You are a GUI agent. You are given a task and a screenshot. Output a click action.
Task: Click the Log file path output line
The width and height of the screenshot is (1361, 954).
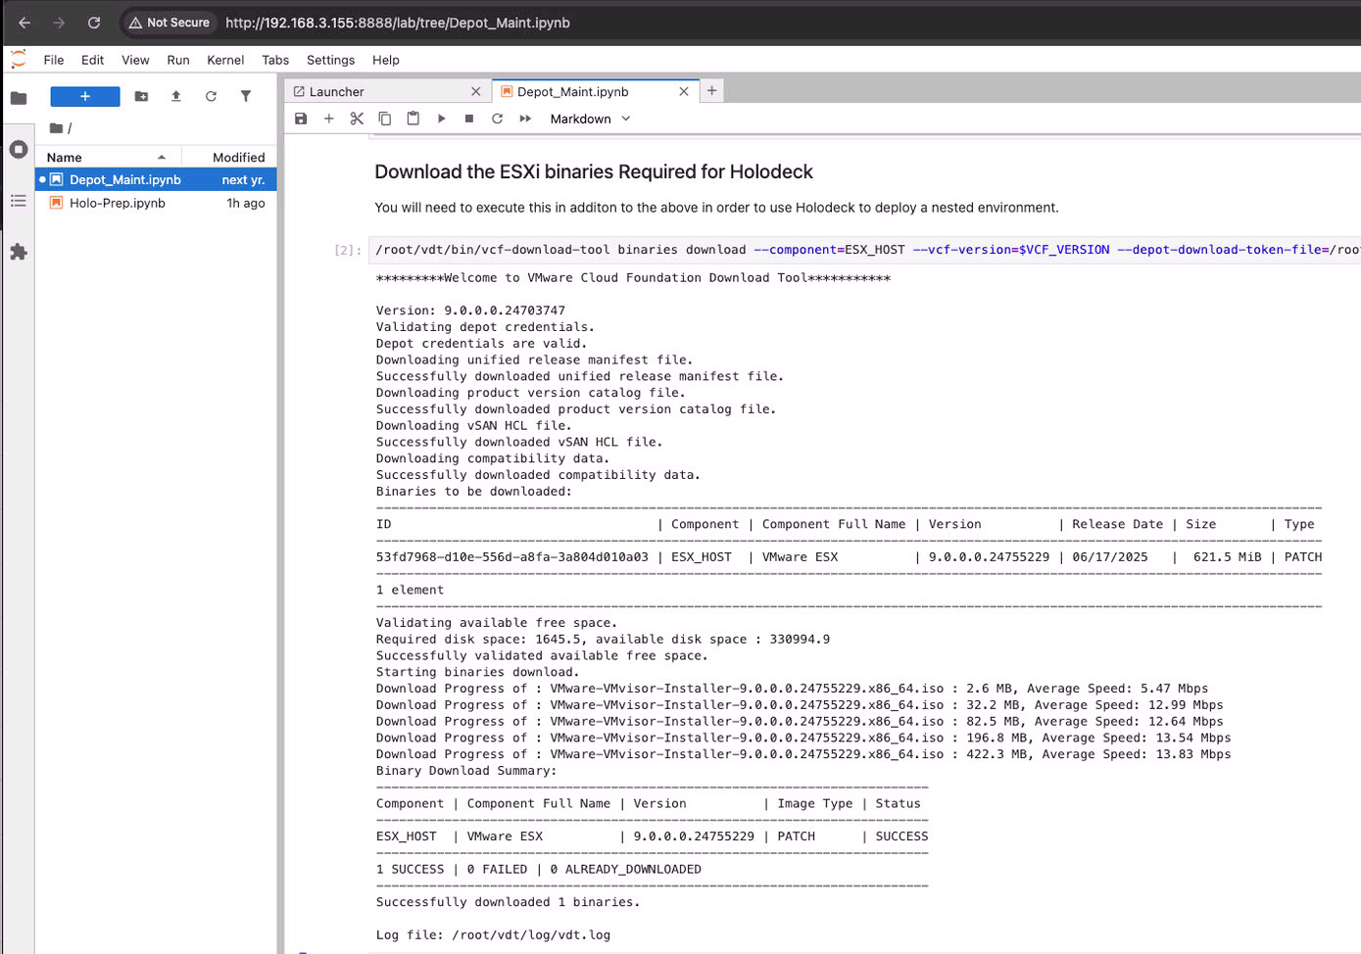493,934
